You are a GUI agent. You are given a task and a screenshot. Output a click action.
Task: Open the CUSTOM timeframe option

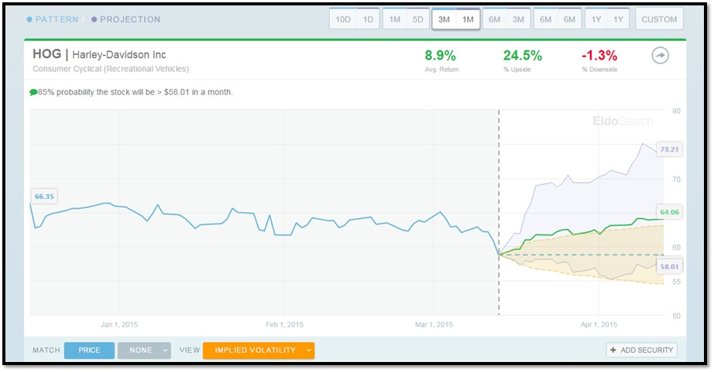659,19
